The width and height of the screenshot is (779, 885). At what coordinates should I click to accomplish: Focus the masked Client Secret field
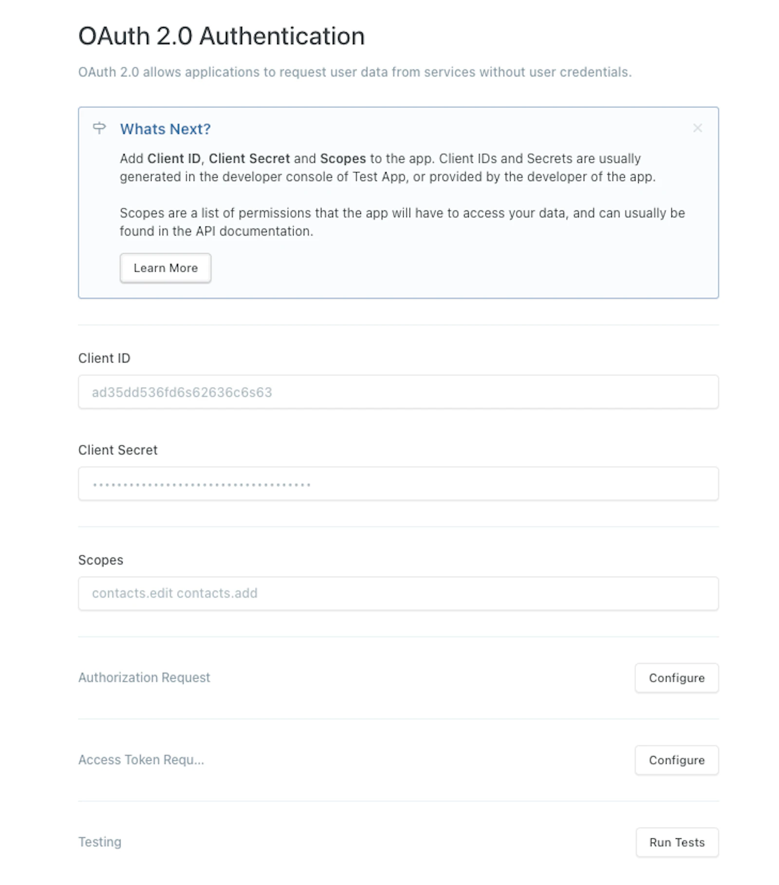tap(398, 484)
